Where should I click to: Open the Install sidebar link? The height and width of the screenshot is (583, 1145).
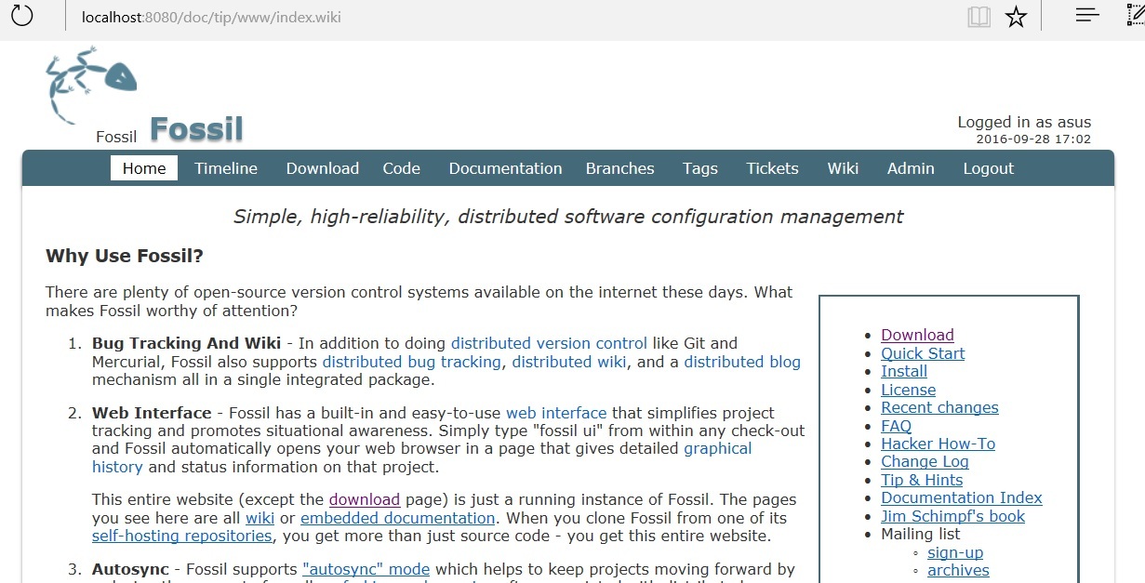click(x=904, y=371)
